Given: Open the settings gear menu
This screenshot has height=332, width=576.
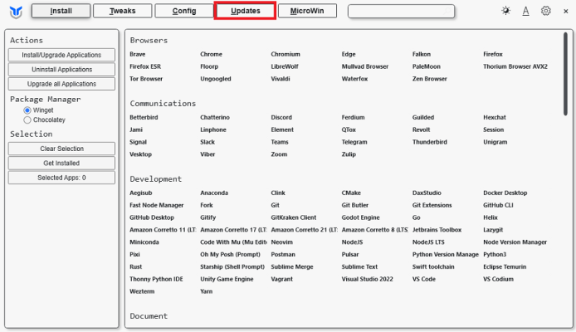Looking at the screenshot, I should coord(546,11).
